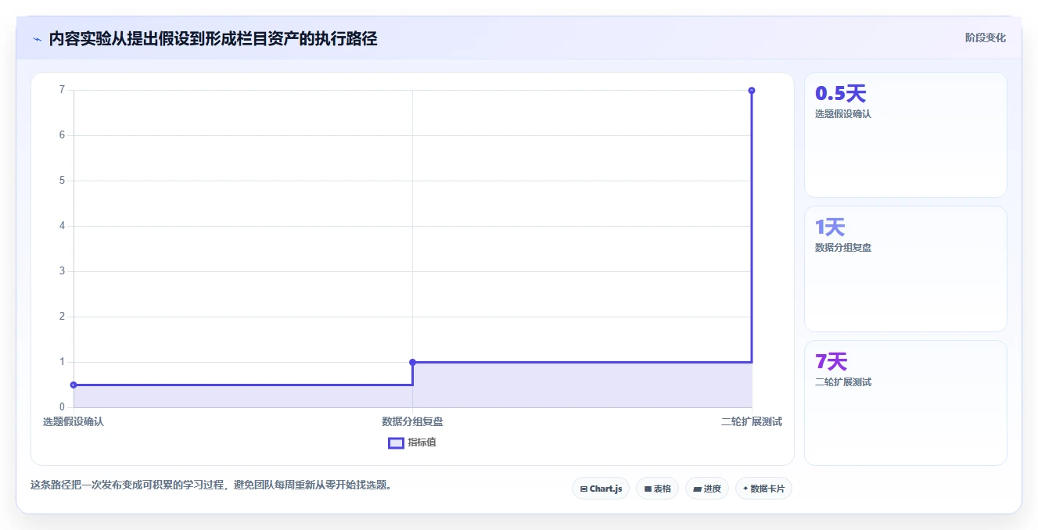Click the data point at 选题假设确认
The height and width of the screenshot is (530, 1038).
pyautogui.click(x=74, y=385)
